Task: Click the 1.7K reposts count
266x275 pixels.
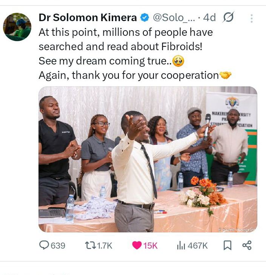Action: coord(105,246)
